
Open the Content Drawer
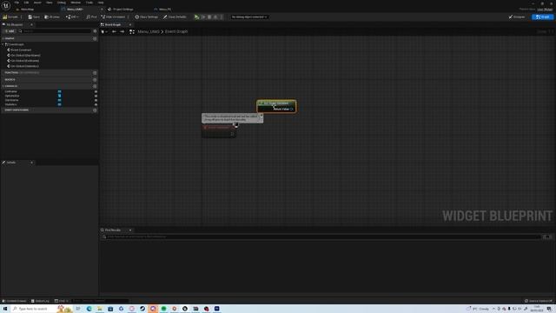point(14,301)
